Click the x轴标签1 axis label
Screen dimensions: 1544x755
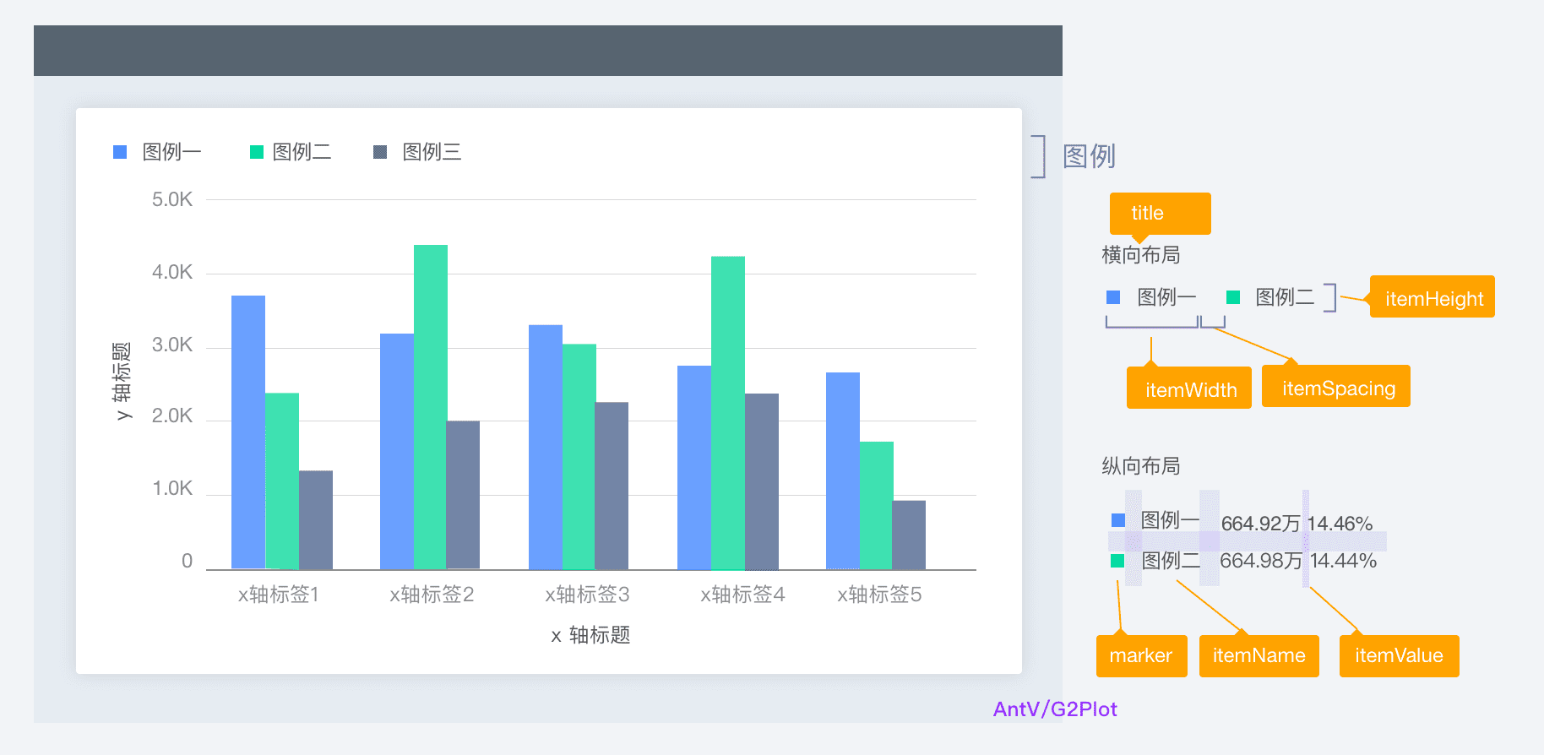279,595
